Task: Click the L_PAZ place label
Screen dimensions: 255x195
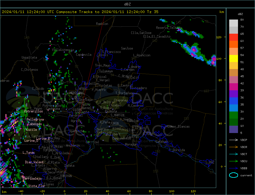Action: [210, 162]
